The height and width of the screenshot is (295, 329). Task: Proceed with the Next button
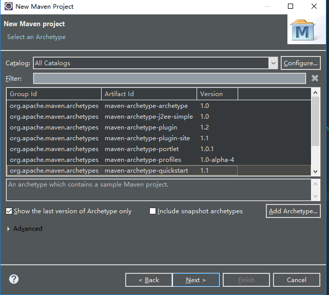[x=196, y=280]
